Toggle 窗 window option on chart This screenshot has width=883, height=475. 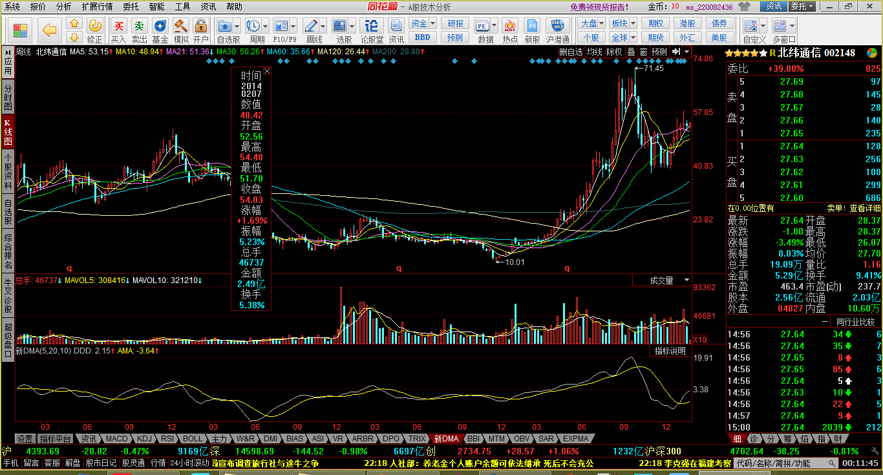click(643, 52)
